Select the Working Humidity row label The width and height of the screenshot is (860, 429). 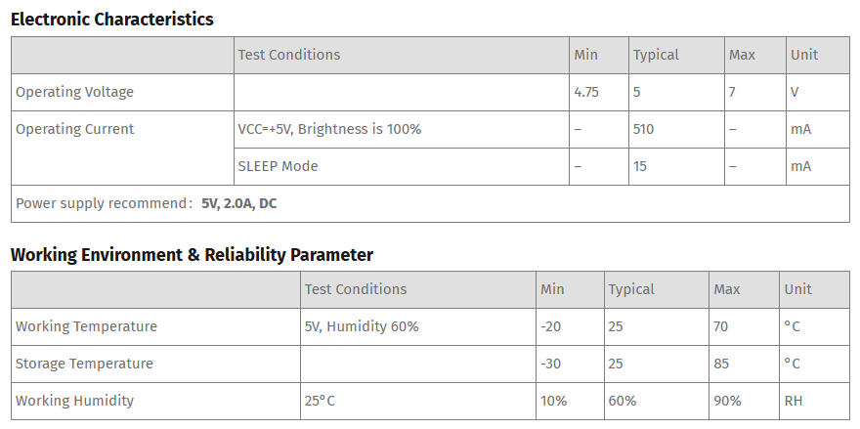(x=74, y=401)
